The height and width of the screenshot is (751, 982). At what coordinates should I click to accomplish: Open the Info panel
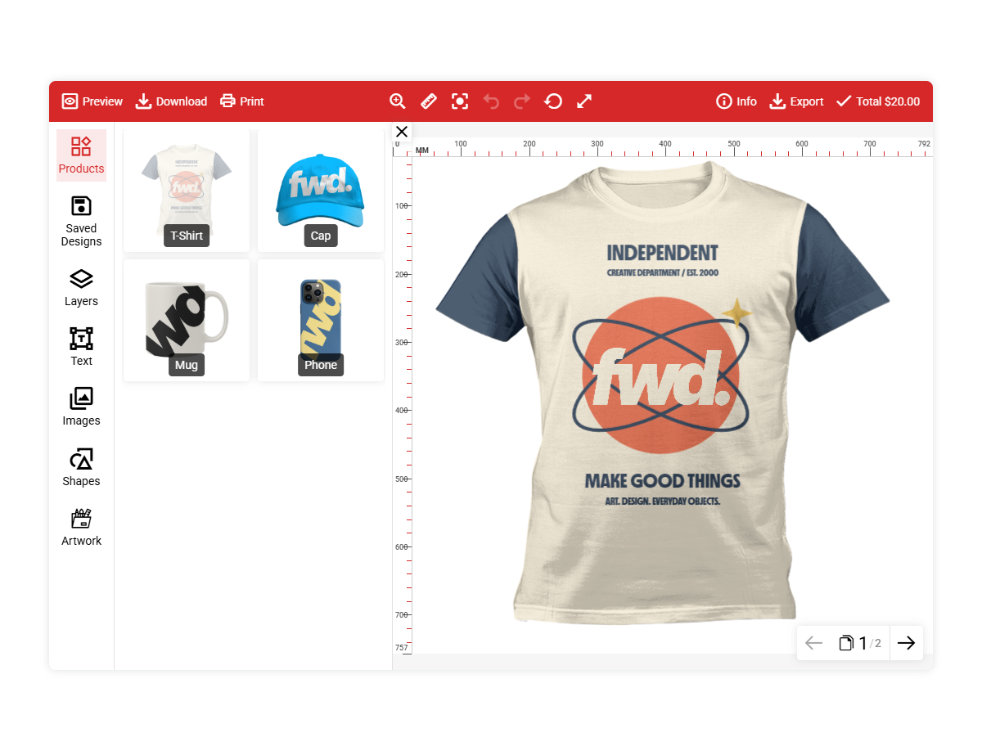(x=736, y=101)
